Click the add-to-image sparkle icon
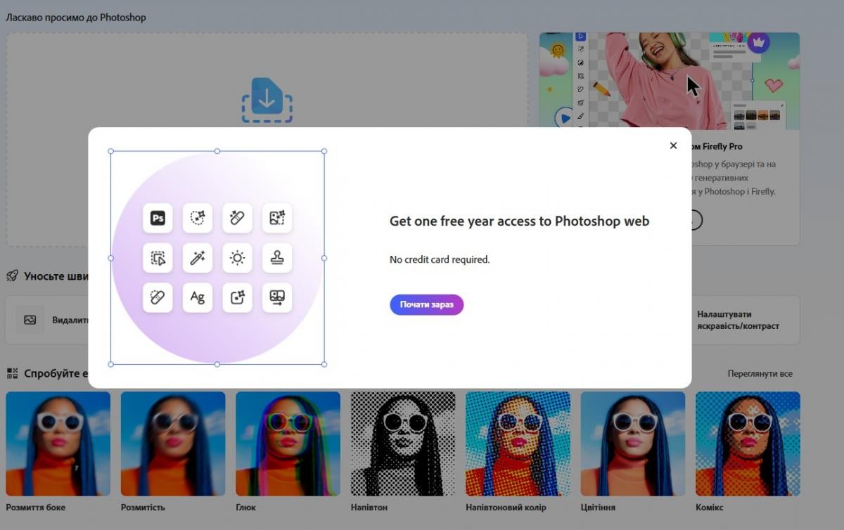The height and width of the screenshot is (530, 844). coord(237,297)
